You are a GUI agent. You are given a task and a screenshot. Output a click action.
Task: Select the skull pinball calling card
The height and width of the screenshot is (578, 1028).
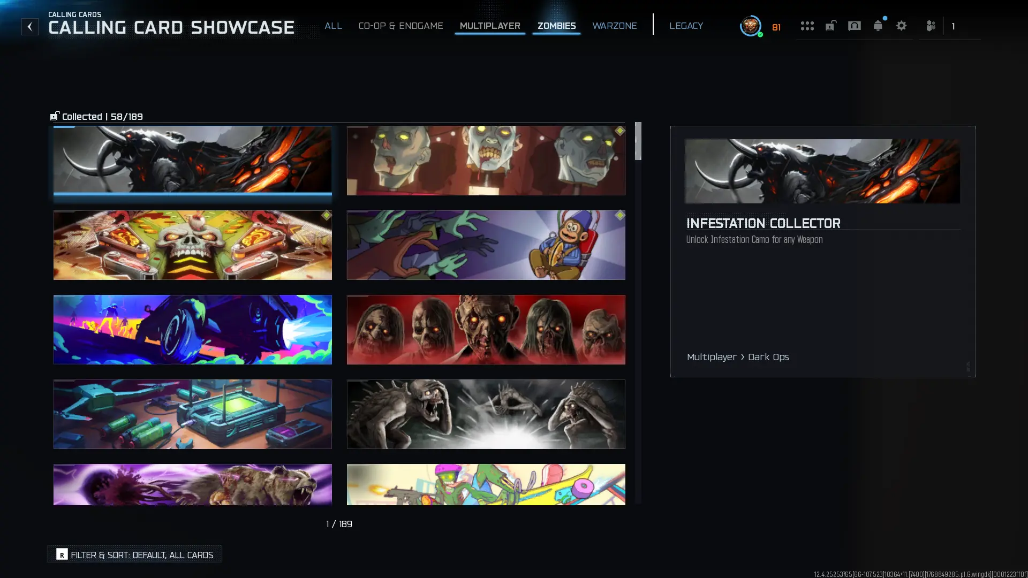pos(192,245)
